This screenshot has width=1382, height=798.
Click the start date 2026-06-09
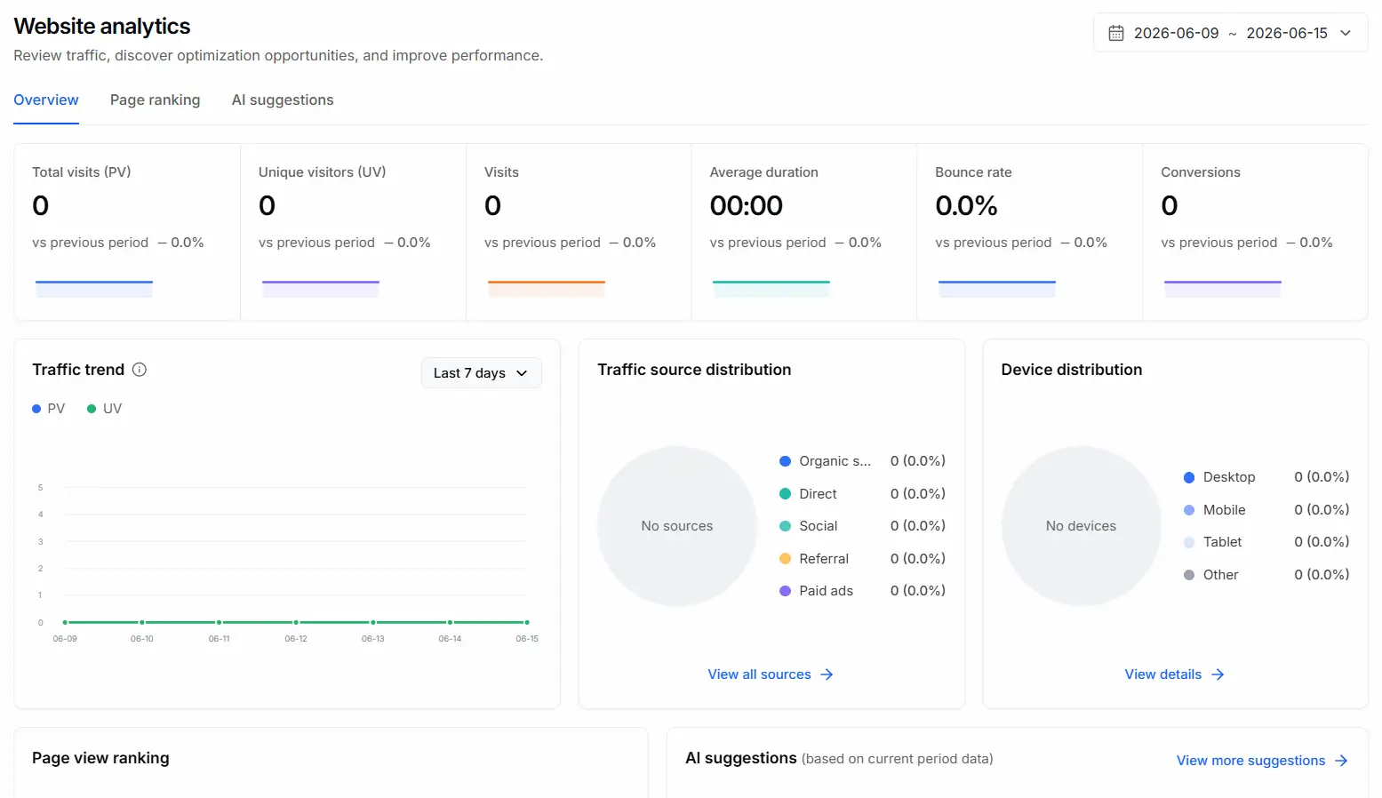coord(1176,33)
